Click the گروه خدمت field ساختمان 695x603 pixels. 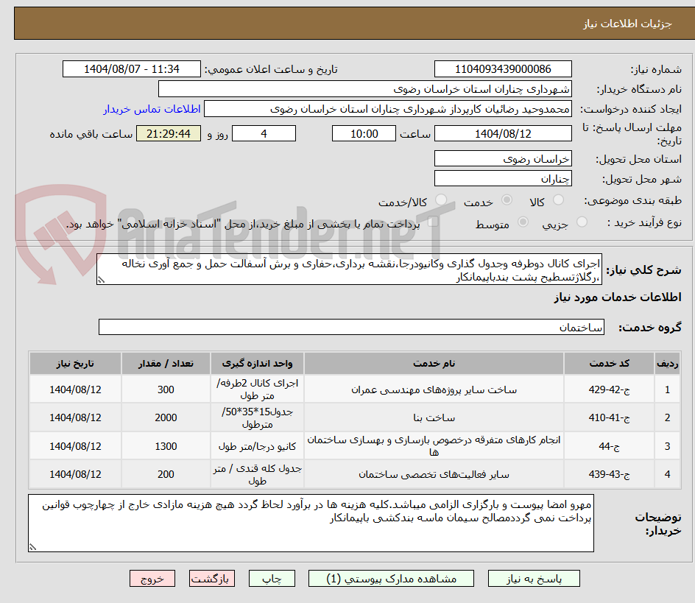(x=351, y=327)
